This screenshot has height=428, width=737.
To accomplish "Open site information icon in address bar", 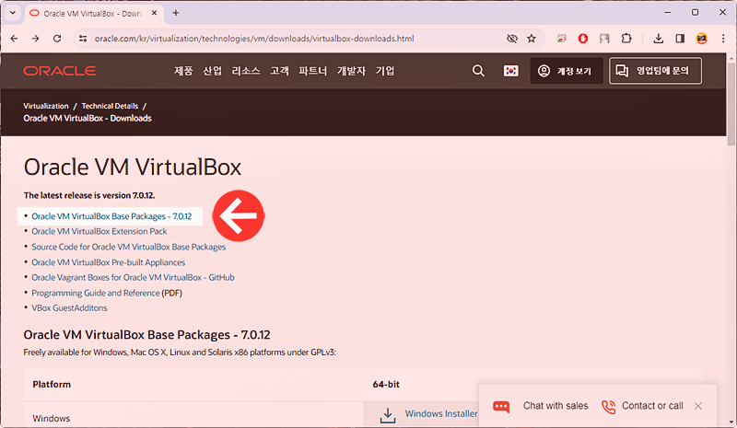I will 83,39.
